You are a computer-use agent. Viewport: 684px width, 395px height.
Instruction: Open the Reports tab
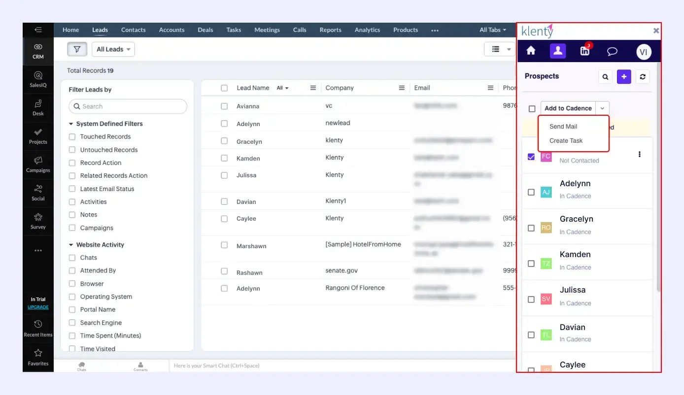point(330,30)
